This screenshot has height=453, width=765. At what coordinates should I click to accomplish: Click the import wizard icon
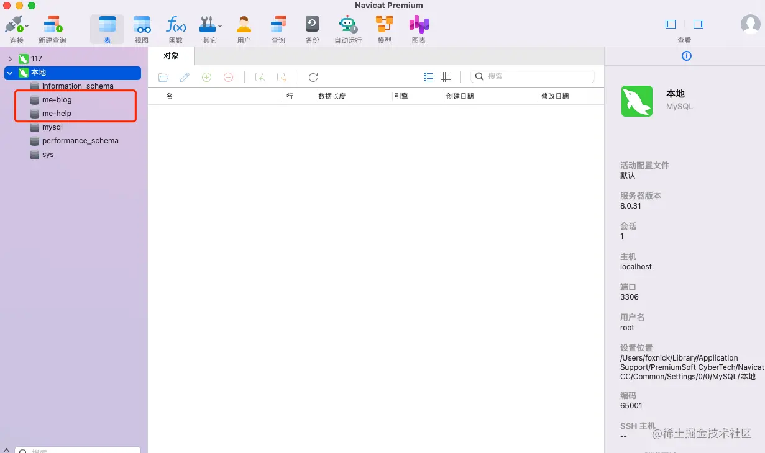tap(260, 77)
